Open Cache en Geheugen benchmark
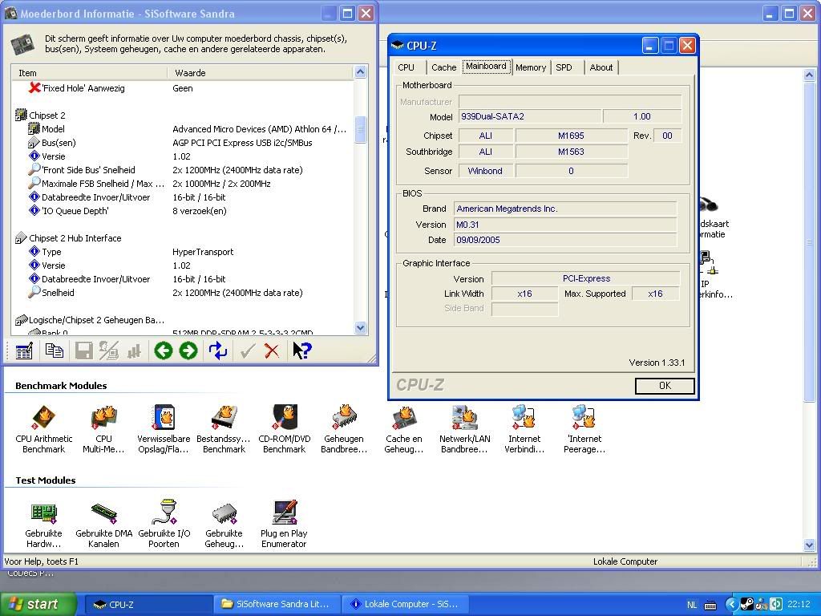The image size is (821, 616). (x=404, y=428)
